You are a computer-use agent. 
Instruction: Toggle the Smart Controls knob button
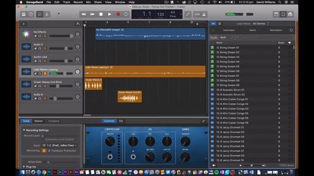[x=40, y=14]
